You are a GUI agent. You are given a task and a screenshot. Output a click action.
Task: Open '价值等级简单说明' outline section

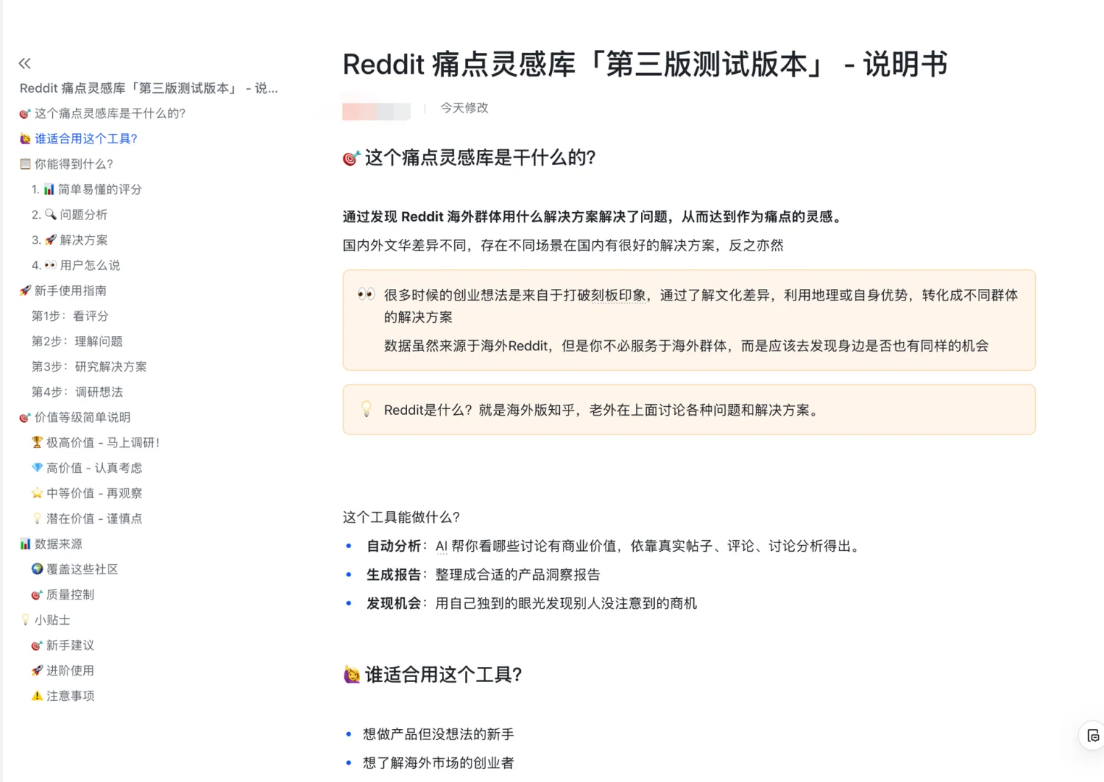point(75,418)
